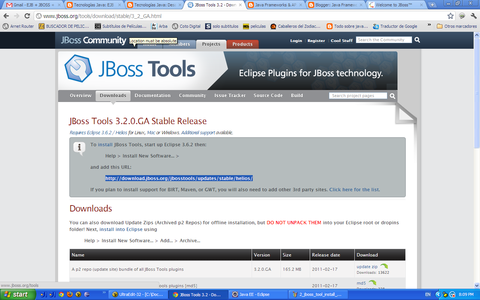Open the Windows start button
Viewport: 480px width, 300px height.
coord(18,294)
